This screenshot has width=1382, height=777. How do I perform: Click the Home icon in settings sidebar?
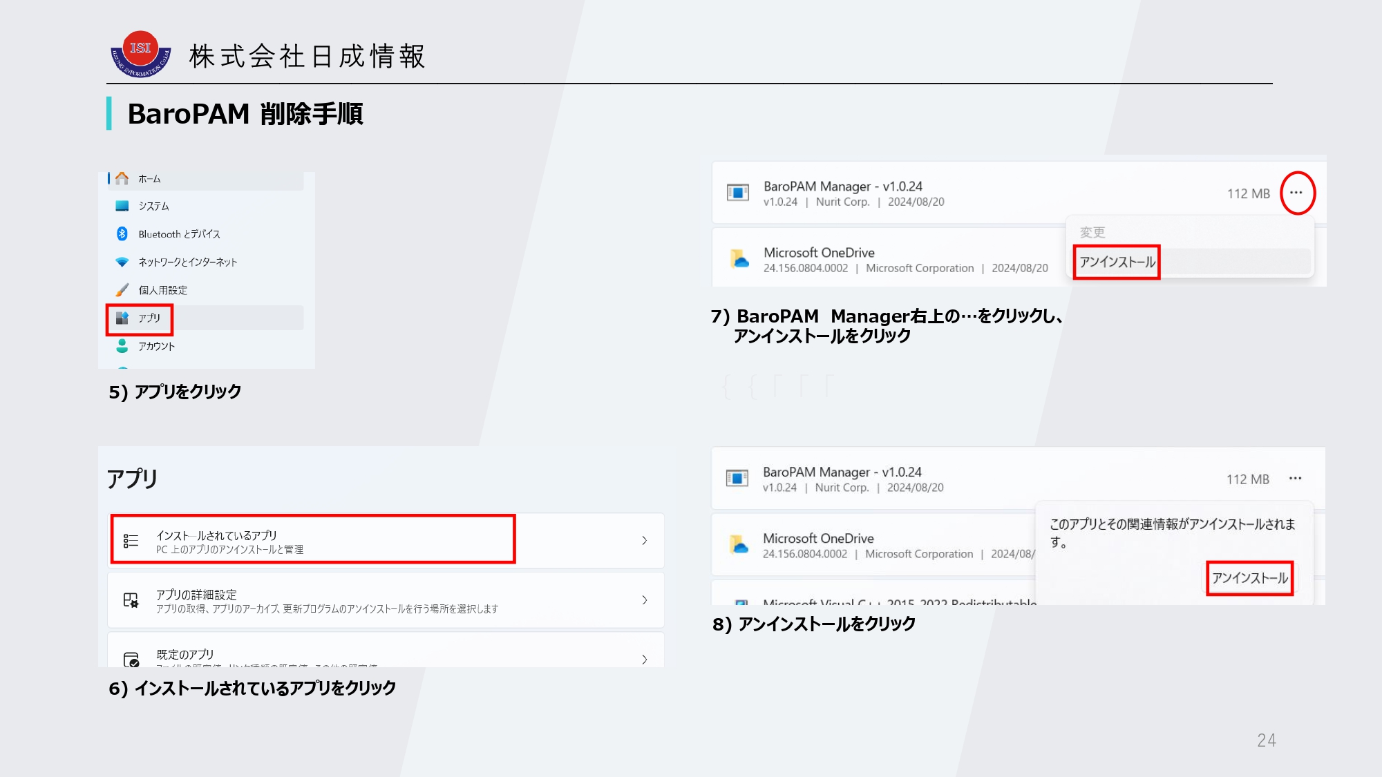click(122, 178)
